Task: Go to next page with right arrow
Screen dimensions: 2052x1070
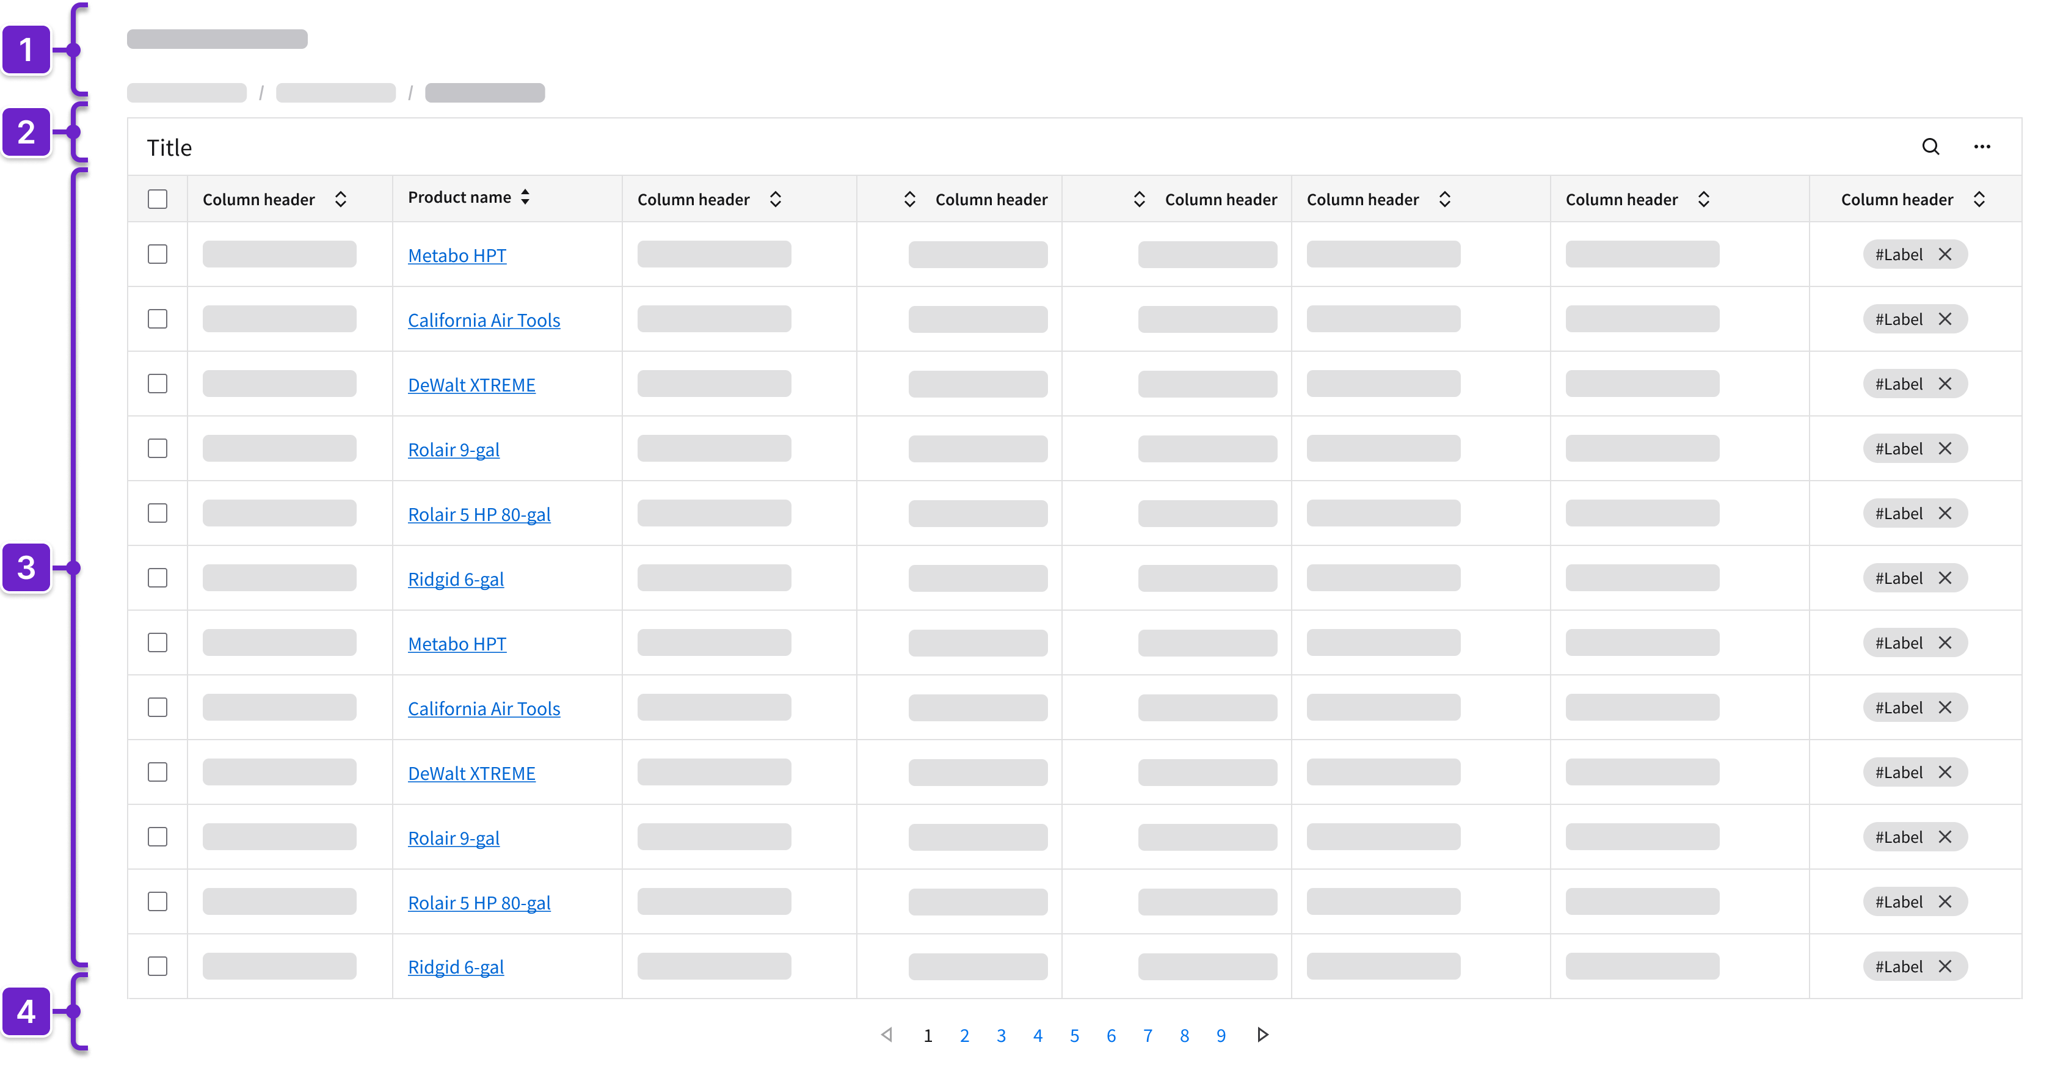Action: [x=1262, y=1035]
